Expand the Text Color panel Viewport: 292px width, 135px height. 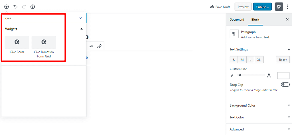click(x=259, y=117)
